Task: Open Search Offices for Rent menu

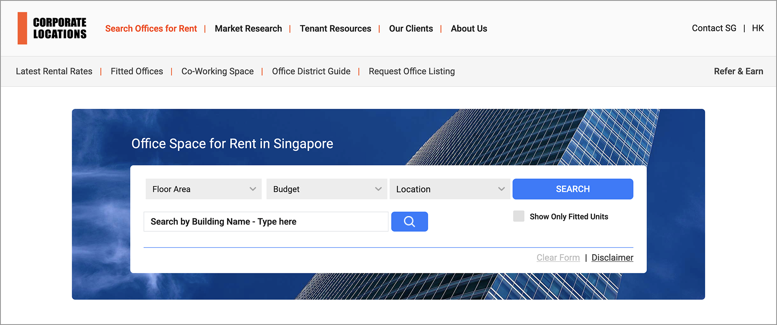Action: [151, 28]
